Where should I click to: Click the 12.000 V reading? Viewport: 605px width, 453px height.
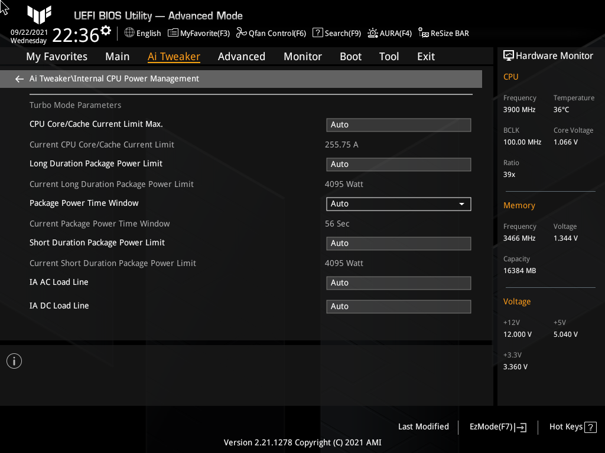pyautogui.click(x=518, y=334)
